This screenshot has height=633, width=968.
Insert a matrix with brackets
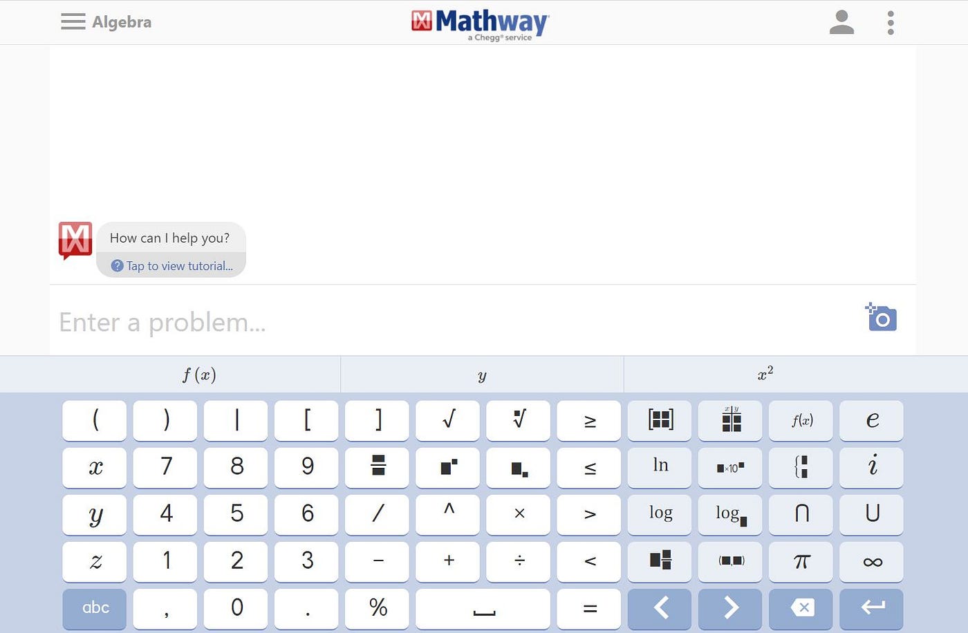point(660,420)
